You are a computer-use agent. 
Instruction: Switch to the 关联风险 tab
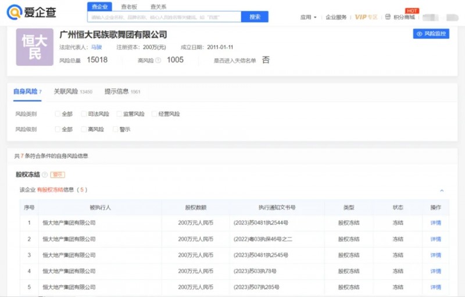[x=65, y=91]
